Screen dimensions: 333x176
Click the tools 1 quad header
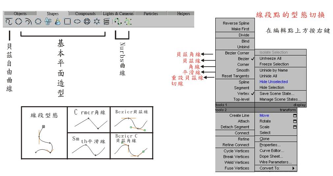235,105
